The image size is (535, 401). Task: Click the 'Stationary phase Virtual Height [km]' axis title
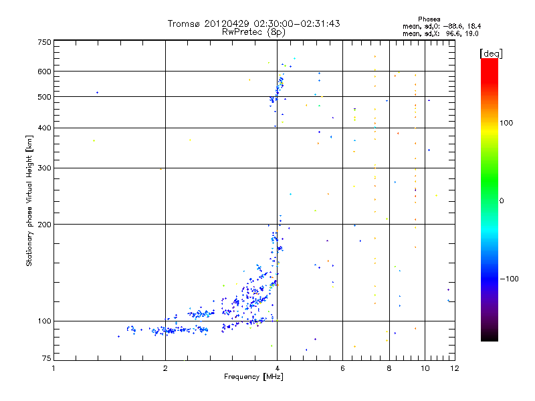[29, 201]
